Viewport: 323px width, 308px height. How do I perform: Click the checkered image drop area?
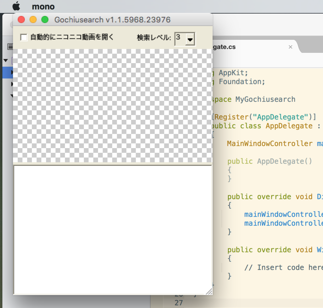coord(113,106)
